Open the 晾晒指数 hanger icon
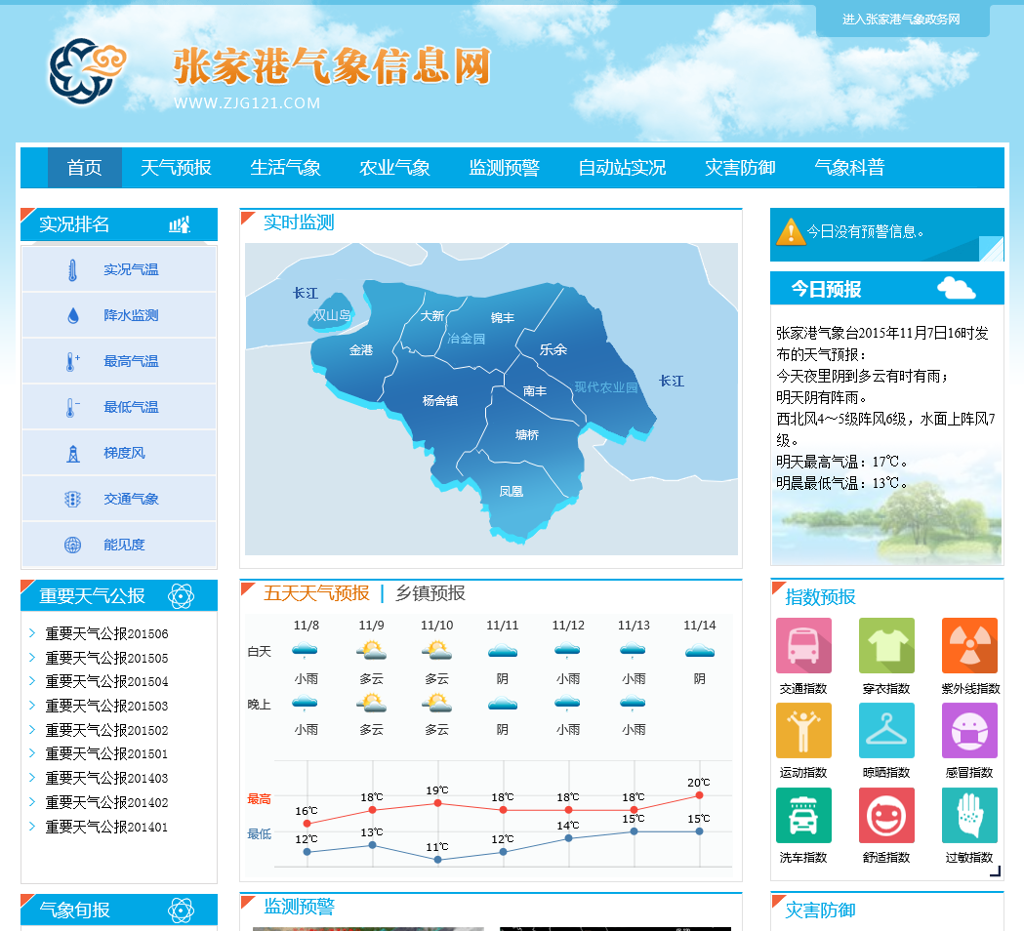This screenshot has width=1024, height=931. click(886, 731)
